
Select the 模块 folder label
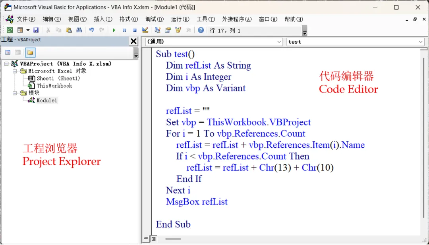coord(34,93)
